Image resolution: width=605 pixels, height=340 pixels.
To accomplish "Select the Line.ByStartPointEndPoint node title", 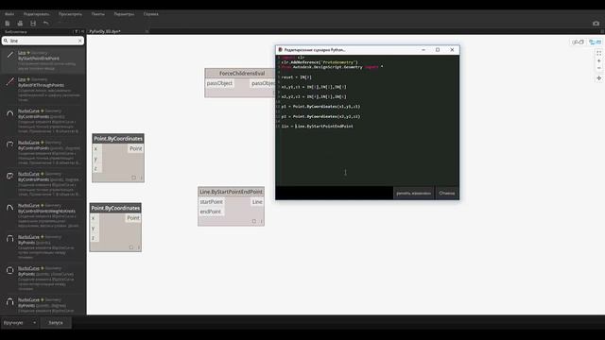I will click(231, 192).
